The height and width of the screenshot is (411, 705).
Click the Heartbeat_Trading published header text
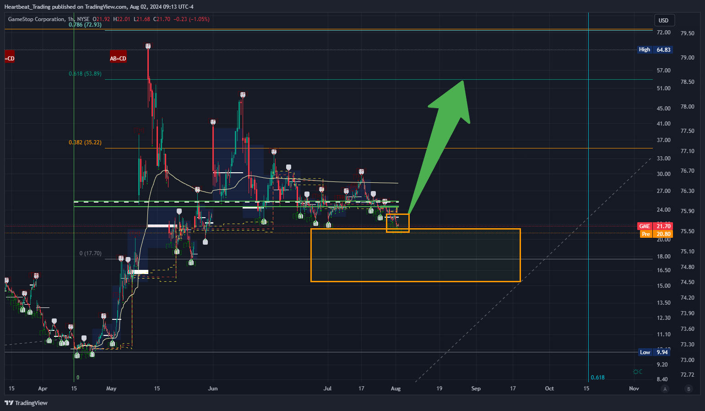click(99, 7)
